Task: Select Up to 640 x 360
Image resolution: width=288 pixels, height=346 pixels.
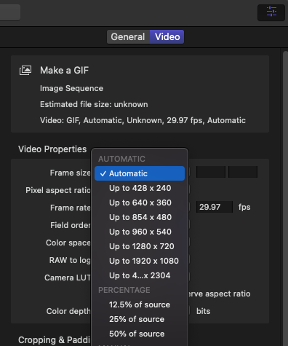Action: pyautogui.click(x=140, y=203)
